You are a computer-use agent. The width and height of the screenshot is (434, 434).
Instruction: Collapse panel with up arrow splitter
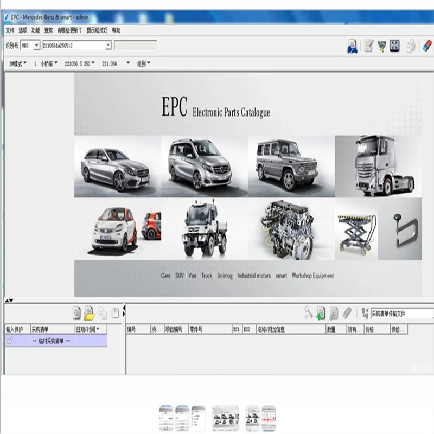[7, 301]
